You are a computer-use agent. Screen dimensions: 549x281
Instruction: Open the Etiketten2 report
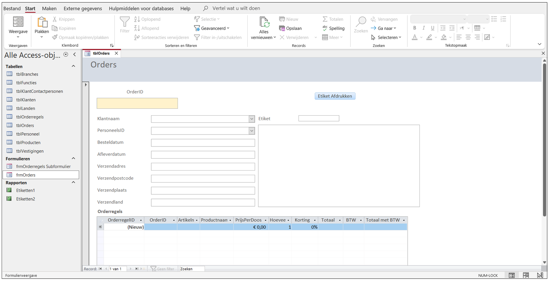coord(25,199)
